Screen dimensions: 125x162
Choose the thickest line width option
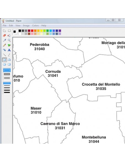7,92
